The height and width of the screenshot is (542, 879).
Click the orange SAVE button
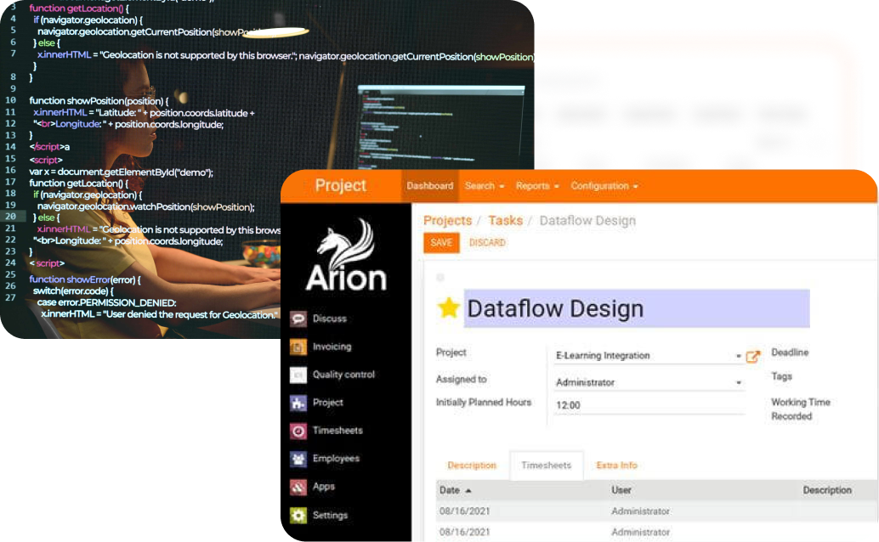(441, 243)
